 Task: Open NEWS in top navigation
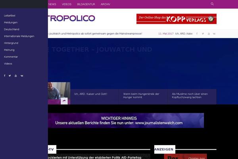(x=52, y=4)
